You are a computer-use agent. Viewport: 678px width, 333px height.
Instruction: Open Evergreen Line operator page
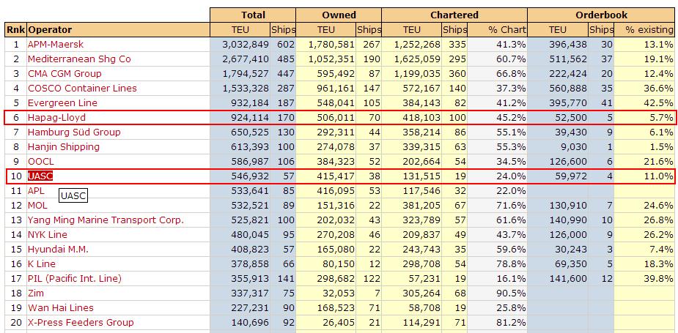pyautogui.click(x=62, y=102)
